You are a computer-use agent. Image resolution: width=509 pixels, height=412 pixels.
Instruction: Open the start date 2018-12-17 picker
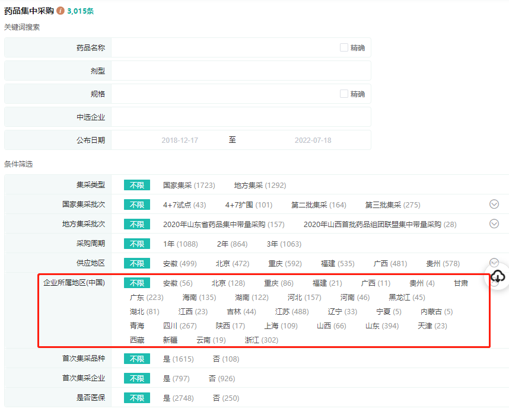coord(180,140)
